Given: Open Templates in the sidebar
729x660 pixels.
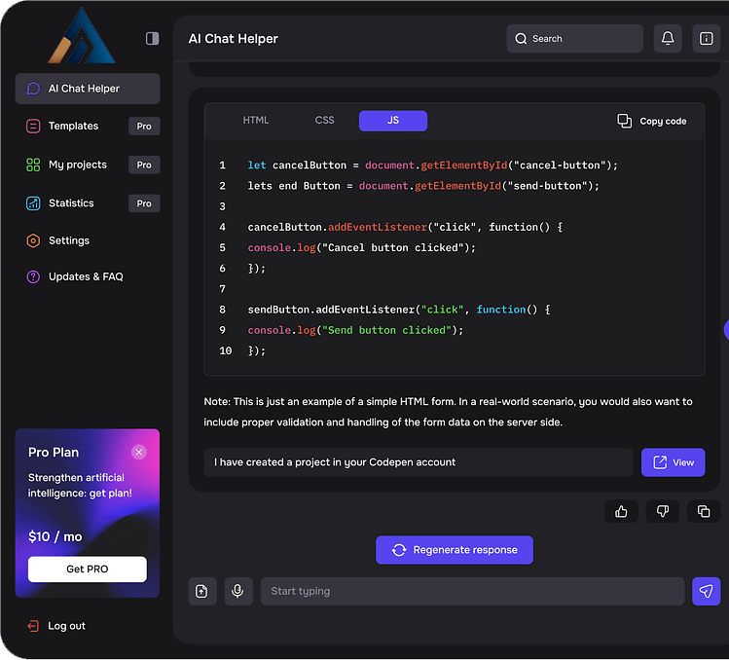Looking at the screenshot, I should point(73,126).
